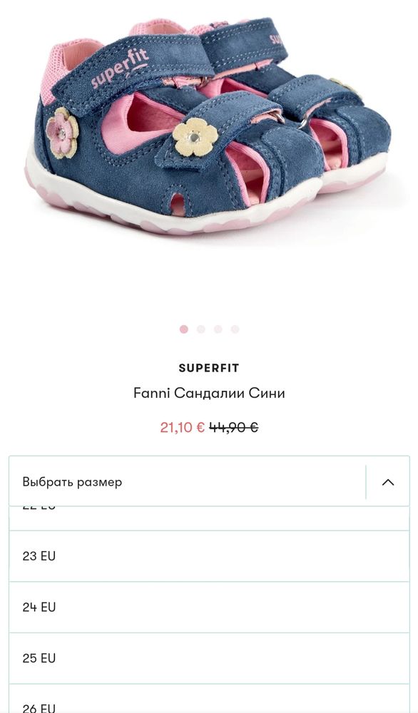
Task: Select size 24 EU
Action: coord(209,607)
